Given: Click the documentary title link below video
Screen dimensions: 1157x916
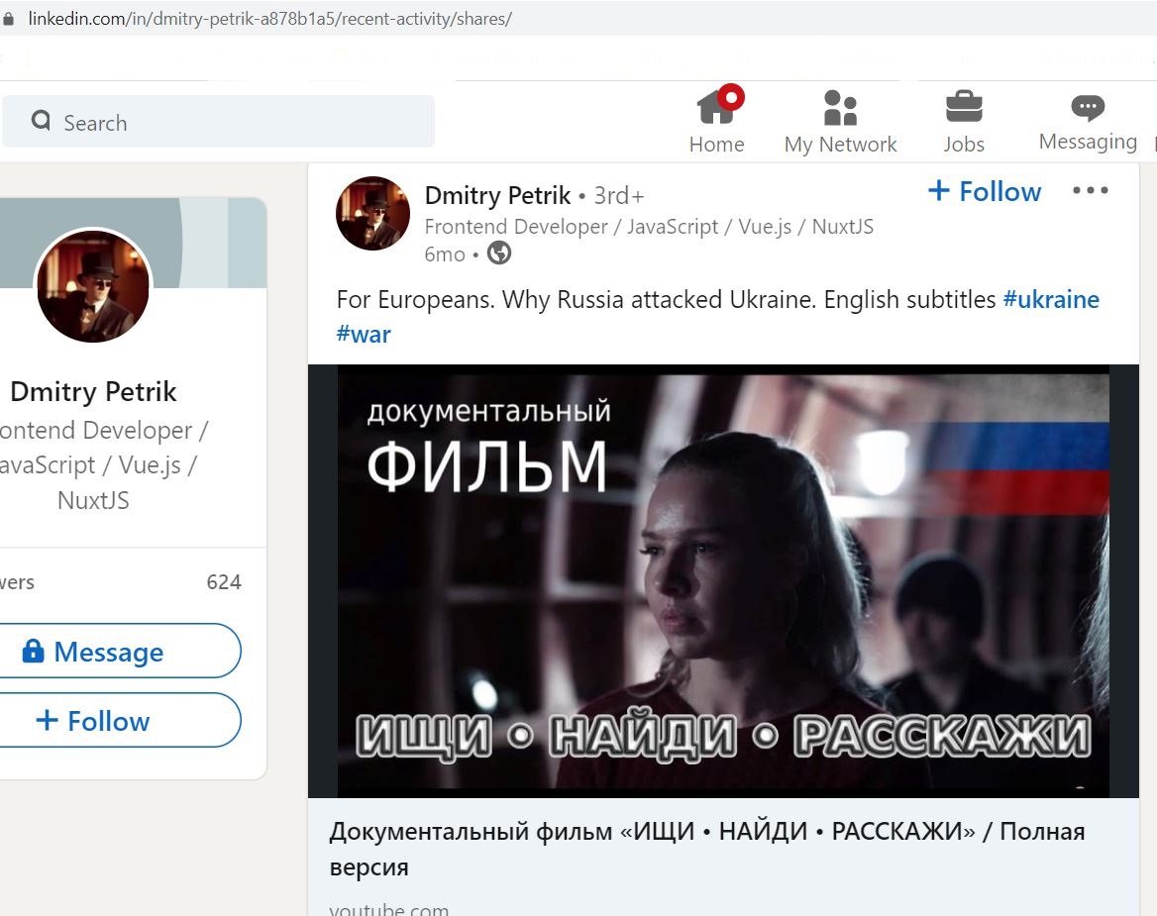Looking at the screenshot, I should pos(707,849).
